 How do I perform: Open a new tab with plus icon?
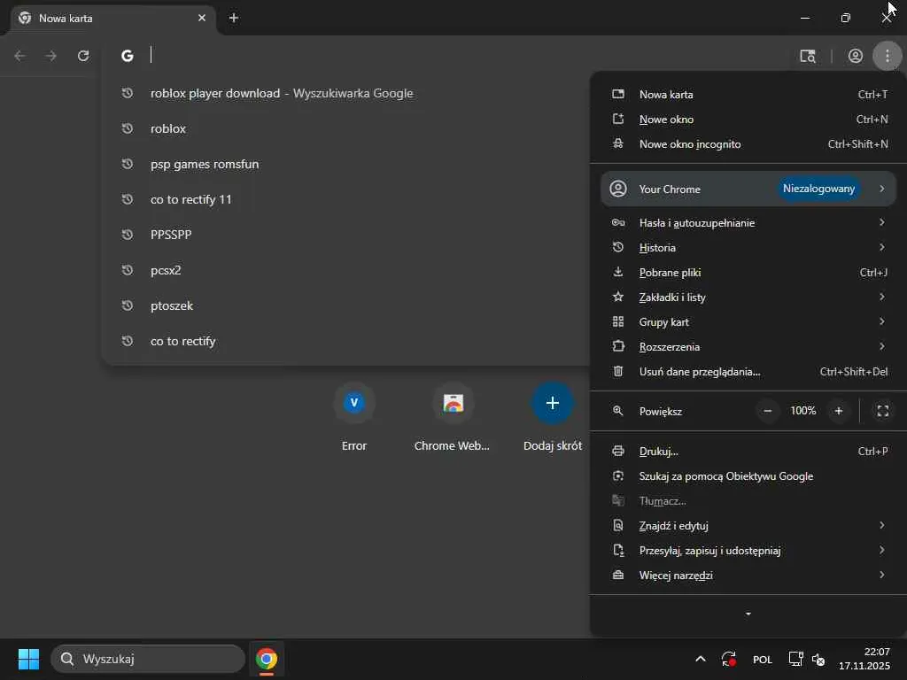(234, 18)
